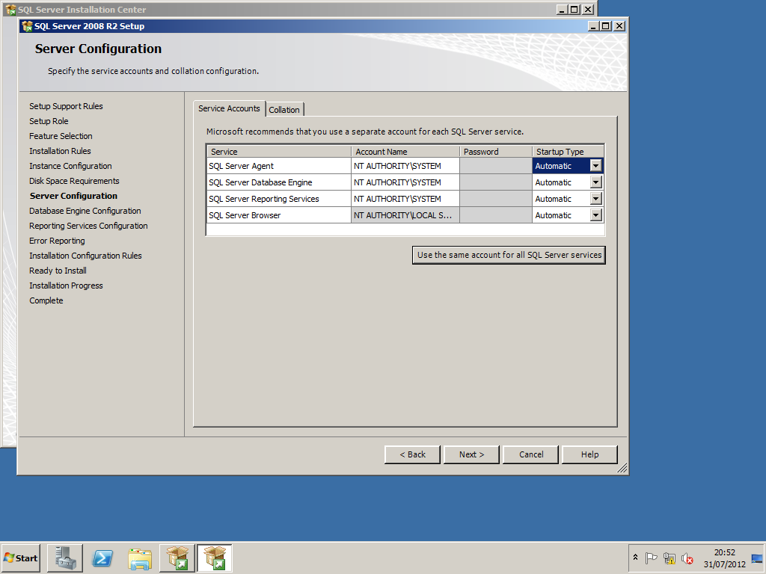Click 'Error Reporting' in the steps list
This screenshot has height=574, width=766.
(x=57, y=241)
